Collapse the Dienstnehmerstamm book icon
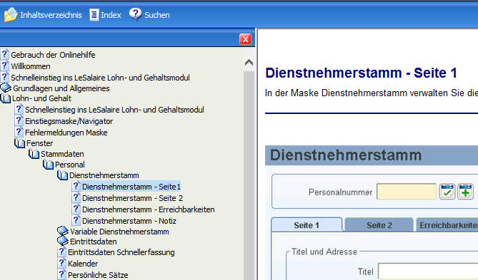 (62, 175)
